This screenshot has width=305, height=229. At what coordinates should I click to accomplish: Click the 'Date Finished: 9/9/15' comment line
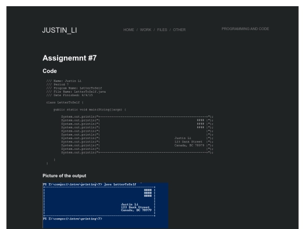tap(69, 95)
